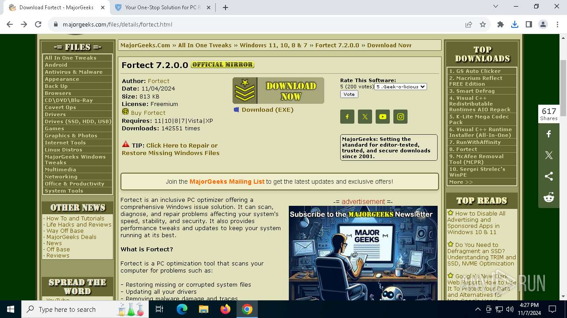The image size is (567, 318).
Task: Open the Chrome tab search dropdown
Action: tap(496, 7)
